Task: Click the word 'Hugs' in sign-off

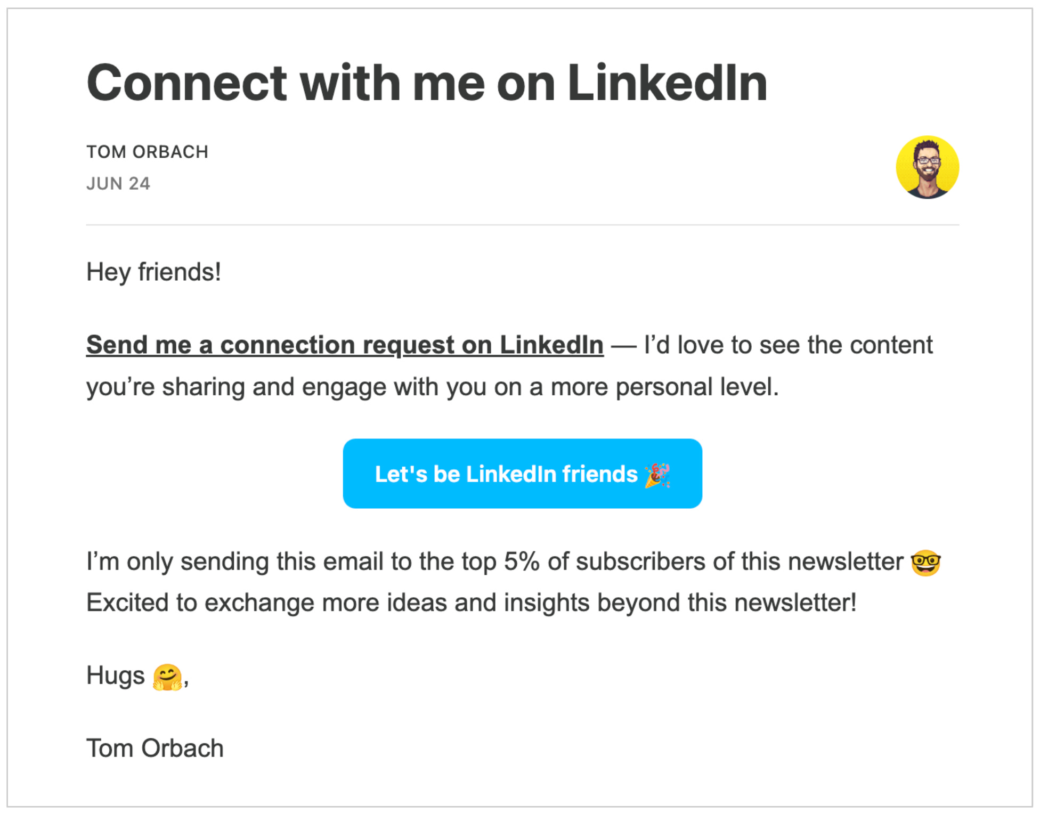Action: (116, 676)
